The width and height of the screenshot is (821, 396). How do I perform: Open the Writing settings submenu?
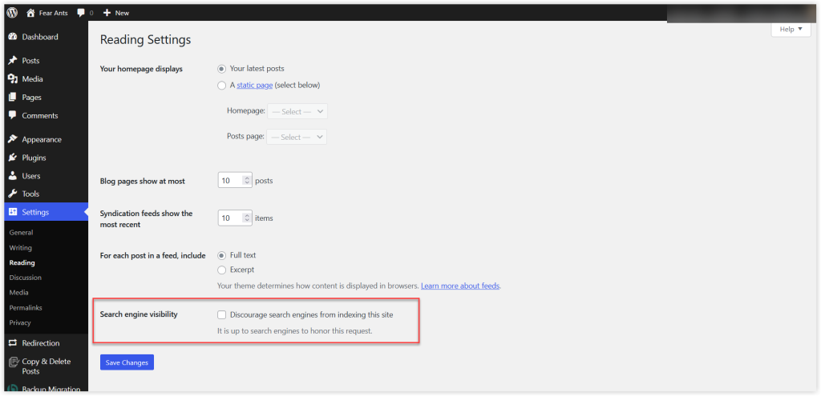20,248
